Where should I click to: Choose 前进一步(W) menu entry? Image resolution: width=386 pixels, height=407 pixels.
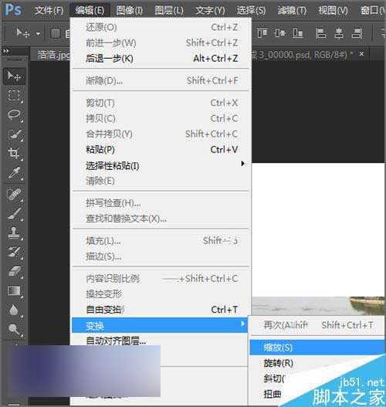[161, 42]
